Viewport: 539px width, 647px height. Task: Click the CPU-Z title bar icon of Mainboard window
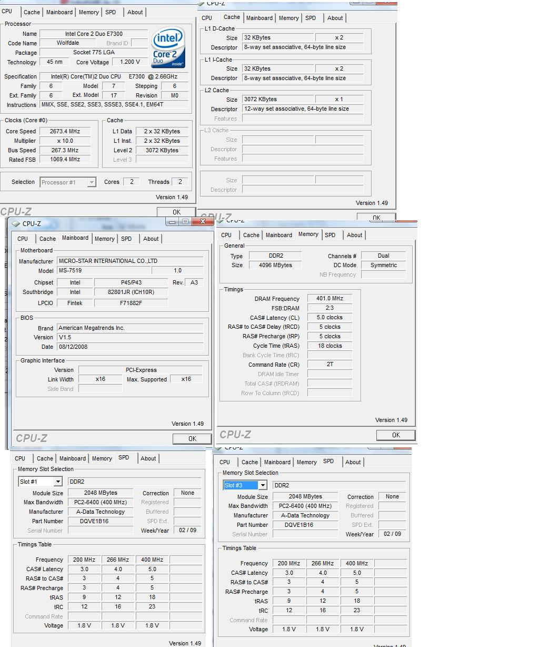coord(16,223)
